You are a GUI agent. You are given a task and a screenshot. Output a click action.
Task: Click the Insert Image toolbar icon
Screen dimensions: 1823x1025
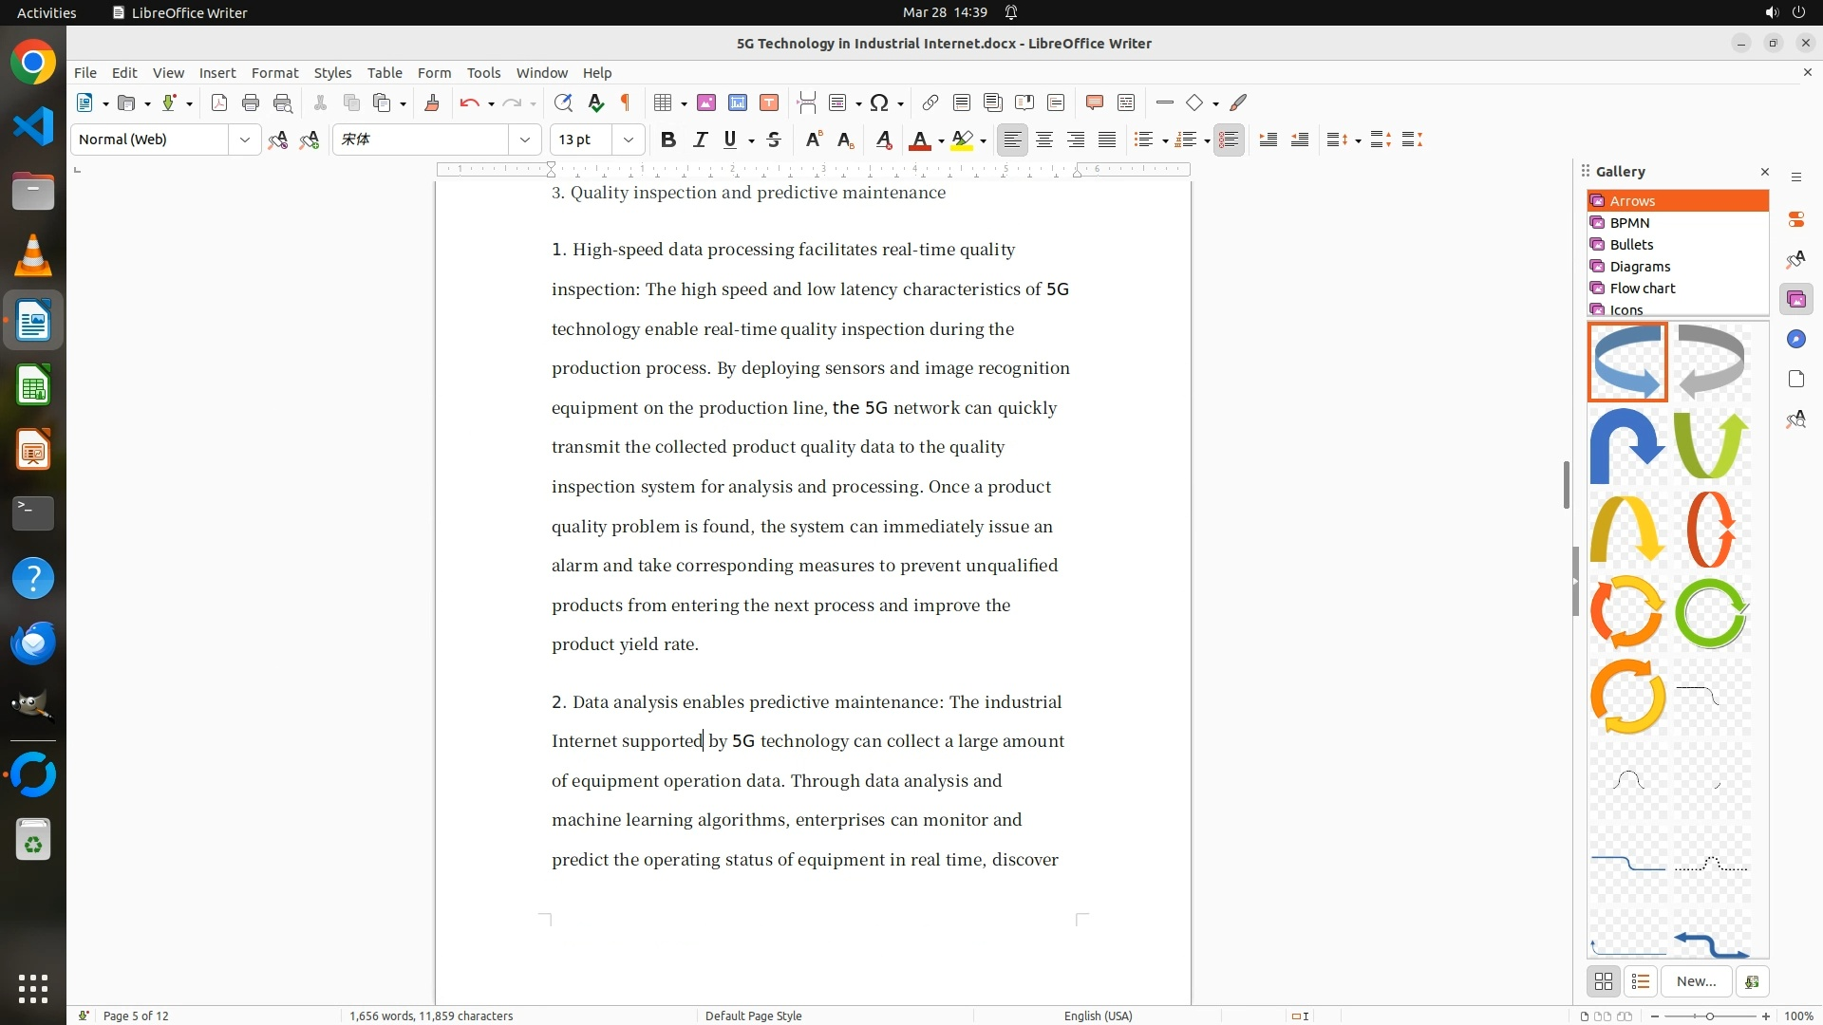coord(705,102)
